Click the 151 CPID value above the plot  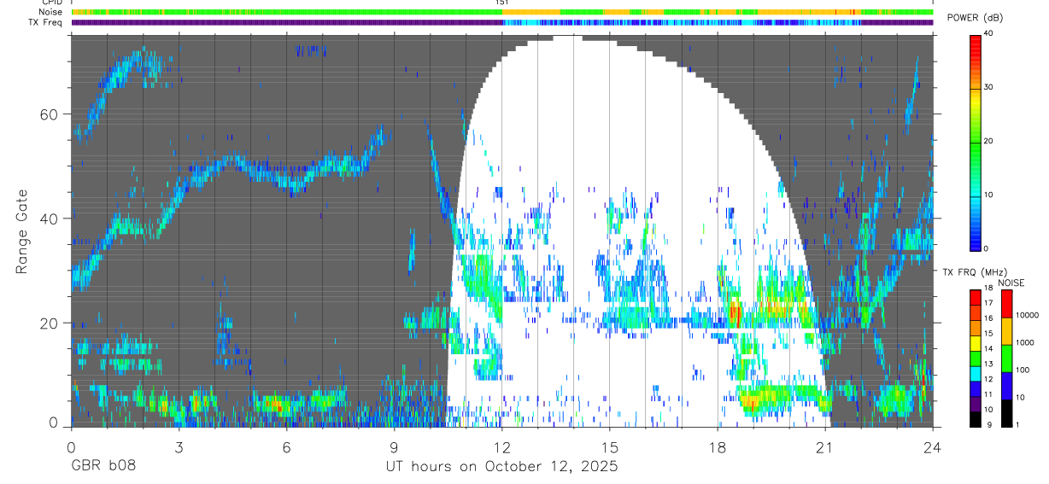point(502,3)
